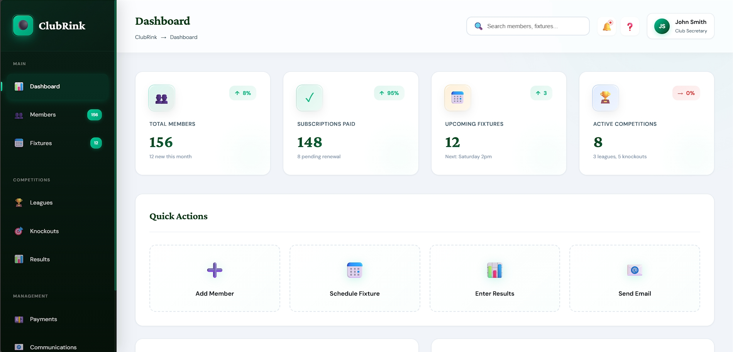Click the ClubRink breadcrumb link
Viewport: 733px width, 352px height.
[x=146, y=37]
